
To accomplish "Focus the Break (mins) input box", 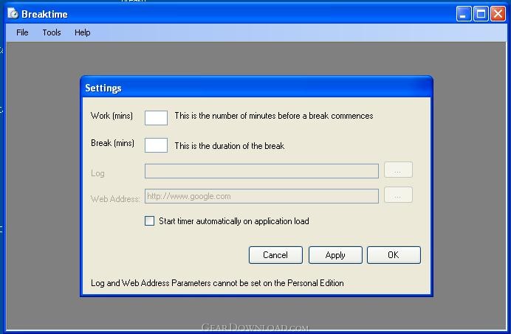I will 156,145.
